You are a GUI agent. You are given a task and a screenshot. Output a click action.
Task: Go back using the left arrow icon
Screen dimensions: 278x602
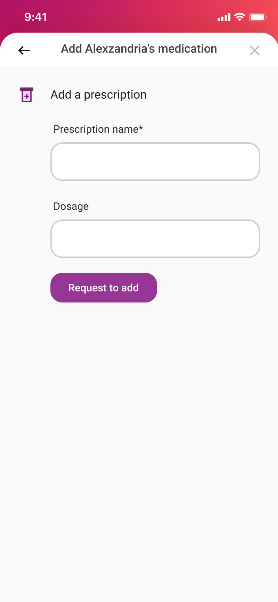coord(24,50)
